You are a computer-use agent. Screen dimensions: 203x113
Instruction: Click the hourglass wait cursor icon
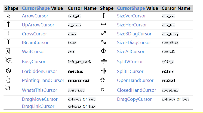8,51
